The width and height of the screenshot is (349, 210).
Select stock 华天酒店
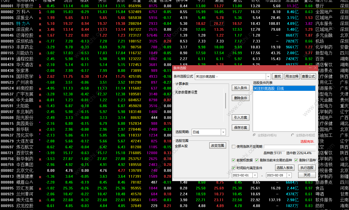25,65
